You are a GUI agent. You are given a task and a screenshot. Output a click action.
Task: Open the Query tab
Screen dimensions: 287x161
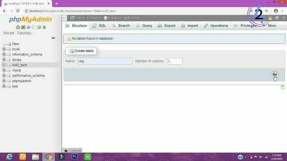coord(144,26)
